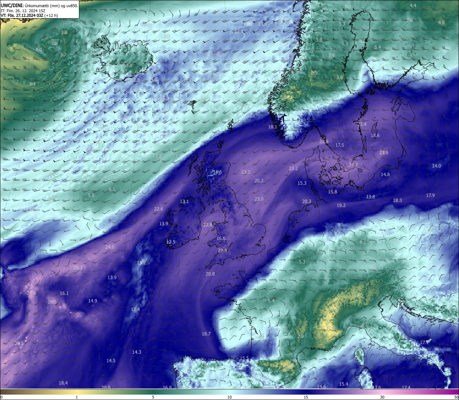The width and height of the screenshot is (459, 400).
Task: Click the 30 tick on the color scale
Action: [382, 397]
